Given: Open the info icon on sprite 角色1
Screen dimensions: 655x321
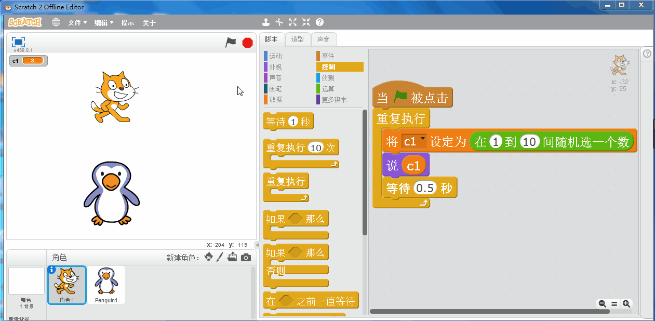Looking at the screenshot, I should tap(51, 270).
